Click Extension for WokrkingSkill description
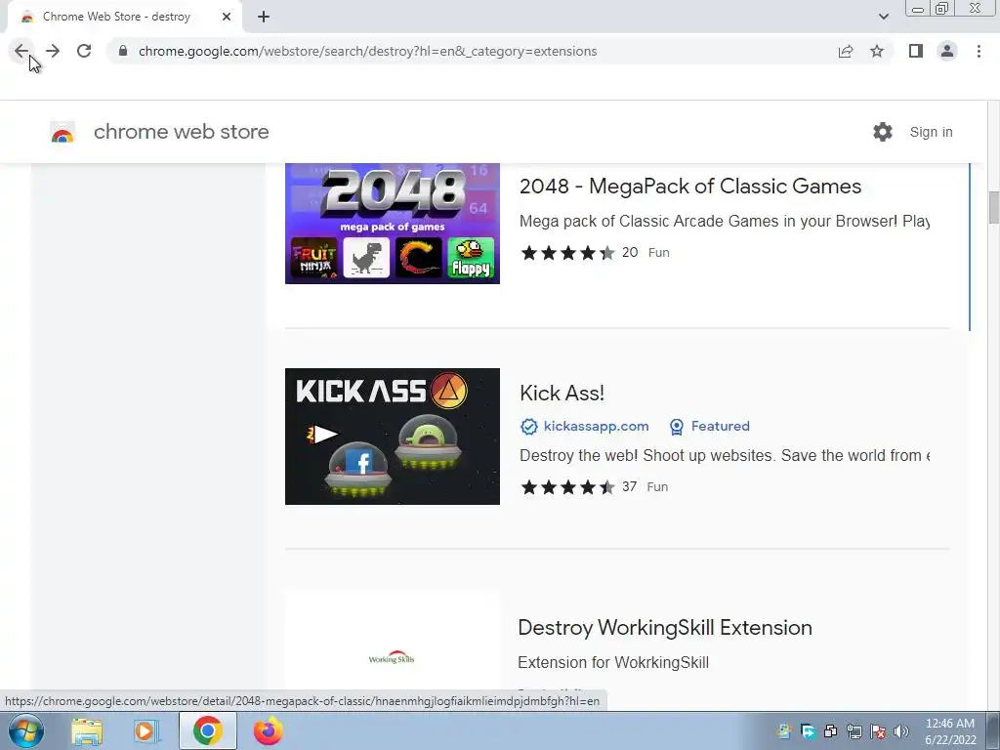 613,663
